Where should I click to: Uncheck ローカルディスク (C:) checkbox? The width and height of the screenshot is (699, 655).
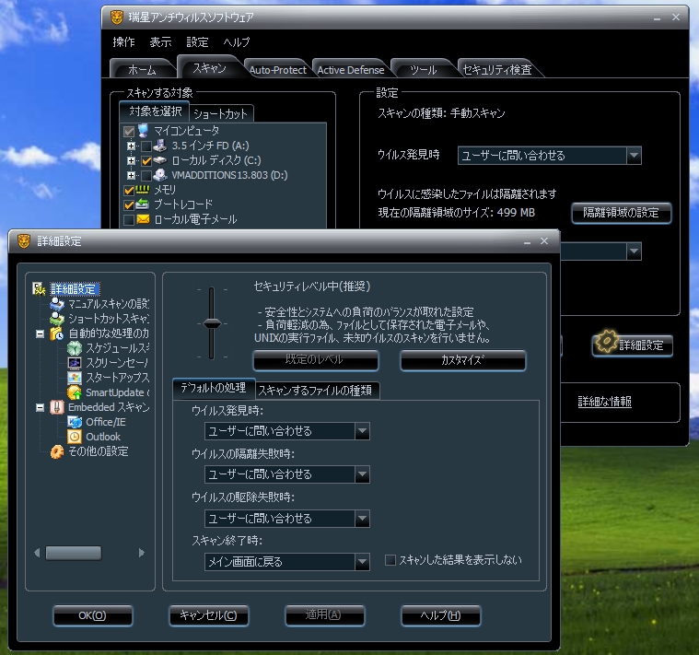[146, 161]
